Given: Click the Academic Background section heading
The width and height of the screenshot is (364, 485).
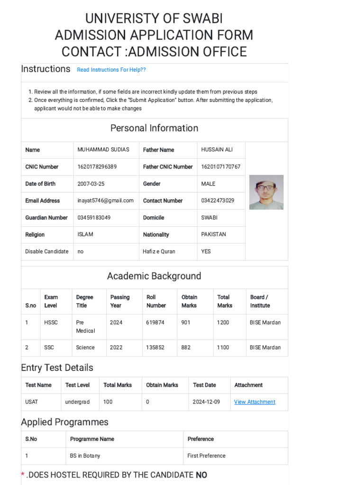Looking at the screenshot, I should click(154, 276).
